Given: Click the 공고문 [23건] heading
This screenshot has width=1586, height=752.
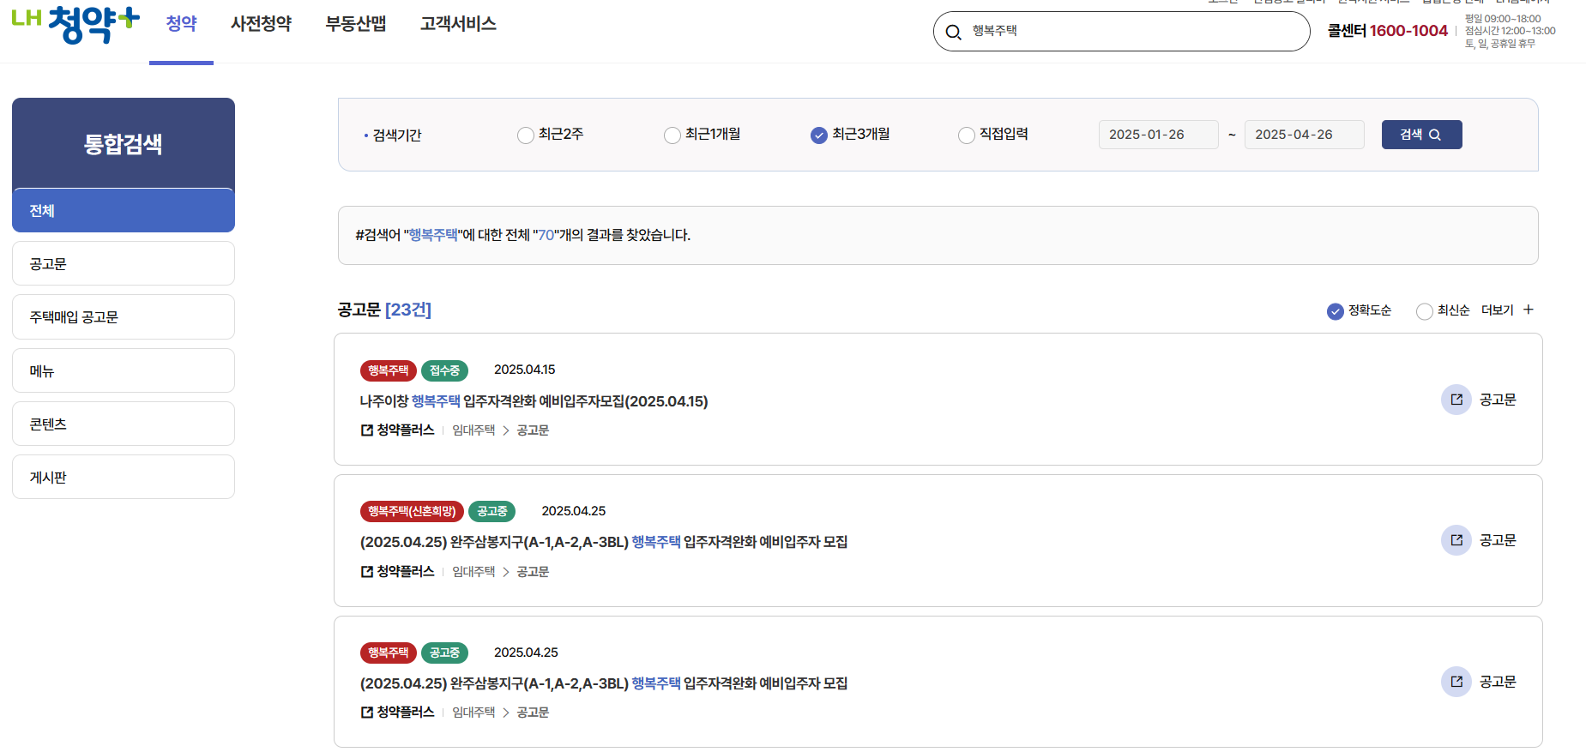Looking at the screenshot, I should [x=384, y=310].
